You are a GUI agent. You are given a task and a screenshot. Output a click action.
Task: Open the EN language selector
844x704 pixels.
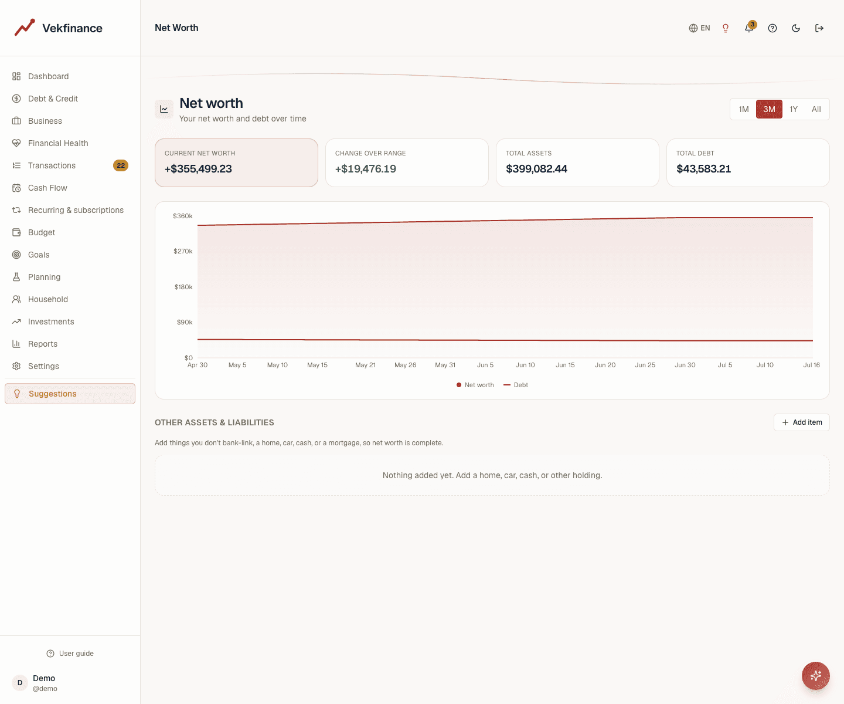(x=699, y=28)
